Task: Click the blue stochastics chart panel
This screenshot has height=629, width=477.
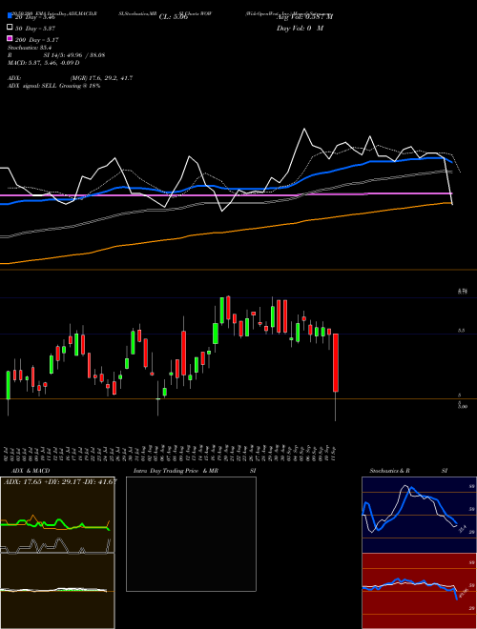Action: point(419,515)
